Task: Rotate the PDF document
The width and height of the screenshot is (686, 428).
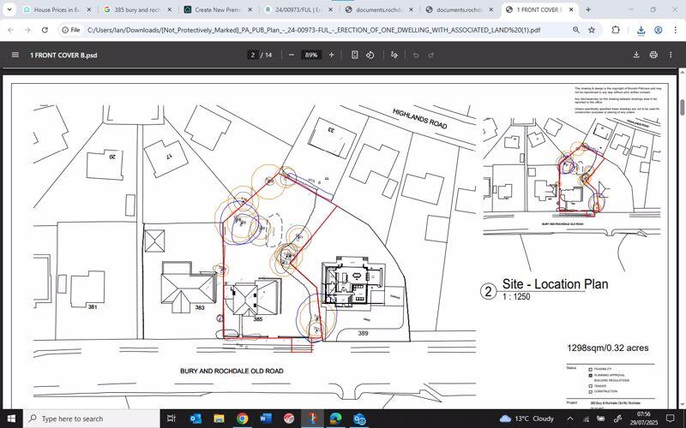Action: (370, 55)
